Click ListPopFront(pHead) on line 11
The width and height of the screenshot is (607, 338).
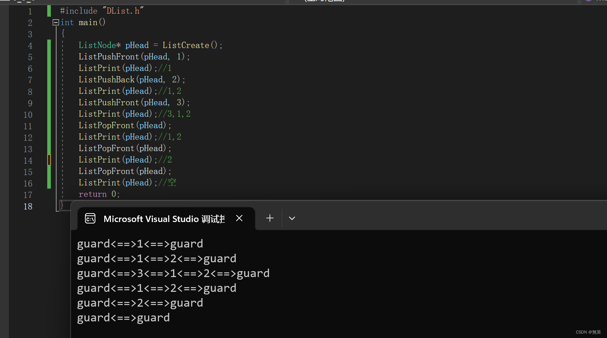125,126
